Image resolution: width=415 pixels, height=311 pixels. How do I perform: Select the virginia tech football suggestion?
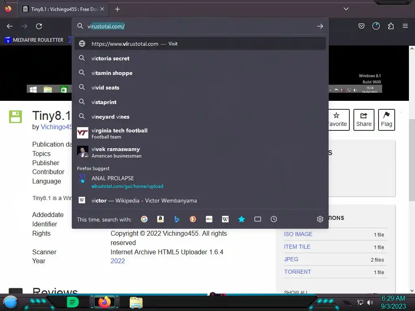coord(200,133)
